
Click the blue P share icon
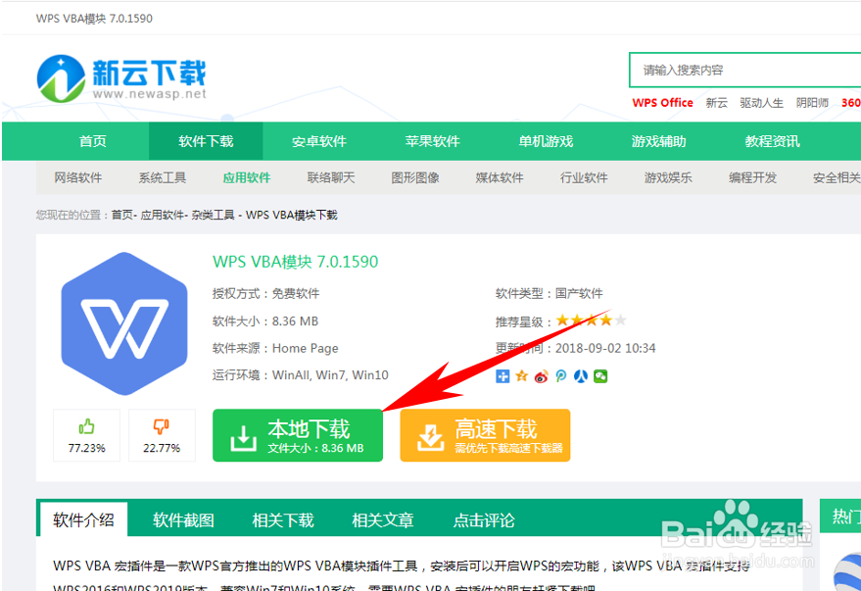pyautogui.click(x=560, y=375)
